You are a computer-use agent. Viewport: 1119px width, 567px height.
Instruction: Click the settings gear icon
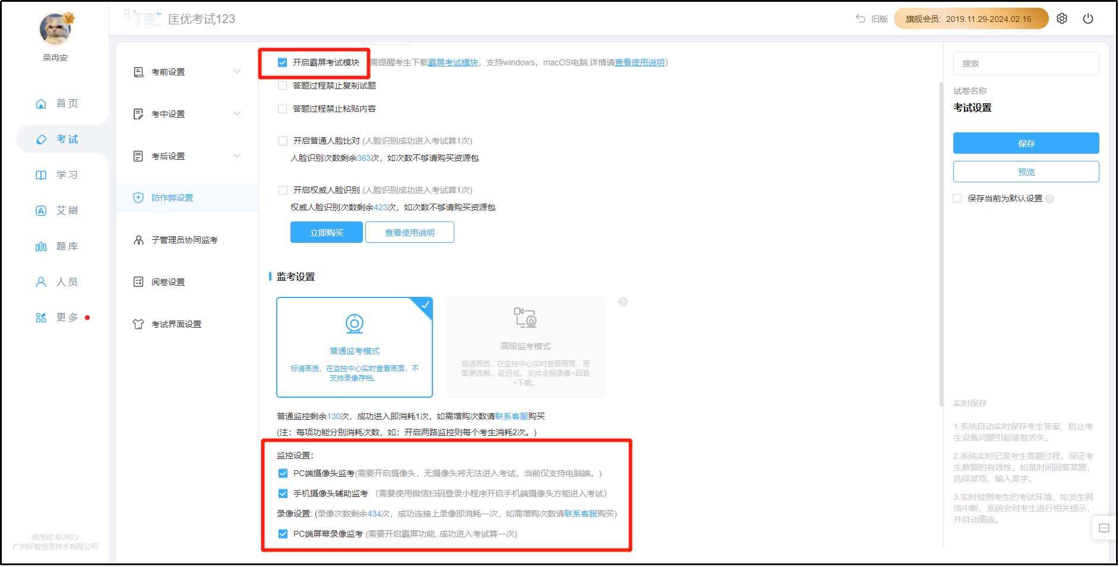1062,18
